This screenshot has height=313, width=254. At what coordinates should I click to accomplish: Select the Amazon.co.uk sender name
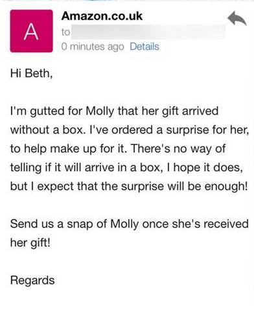pyautogui.click(x=102, y=16)
